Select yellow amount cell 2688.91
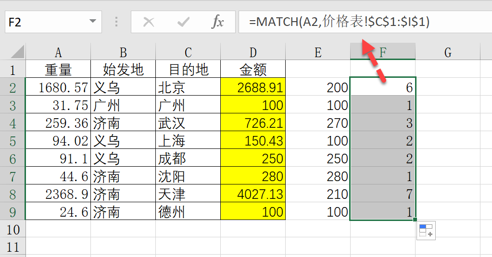The width and height of the screenshot is (492, 257). click(x=253, y=87)
